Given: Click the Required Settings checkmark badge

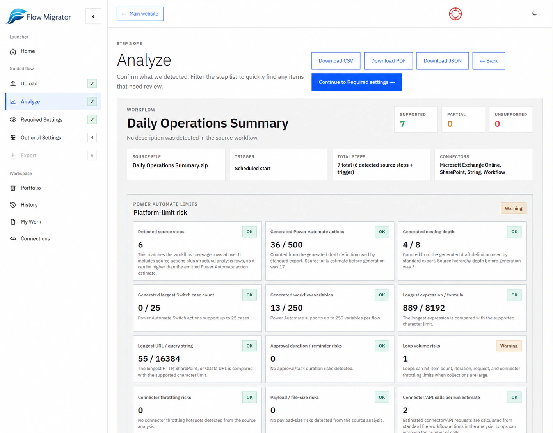Looking at the screenshot, I should [92, 119].
